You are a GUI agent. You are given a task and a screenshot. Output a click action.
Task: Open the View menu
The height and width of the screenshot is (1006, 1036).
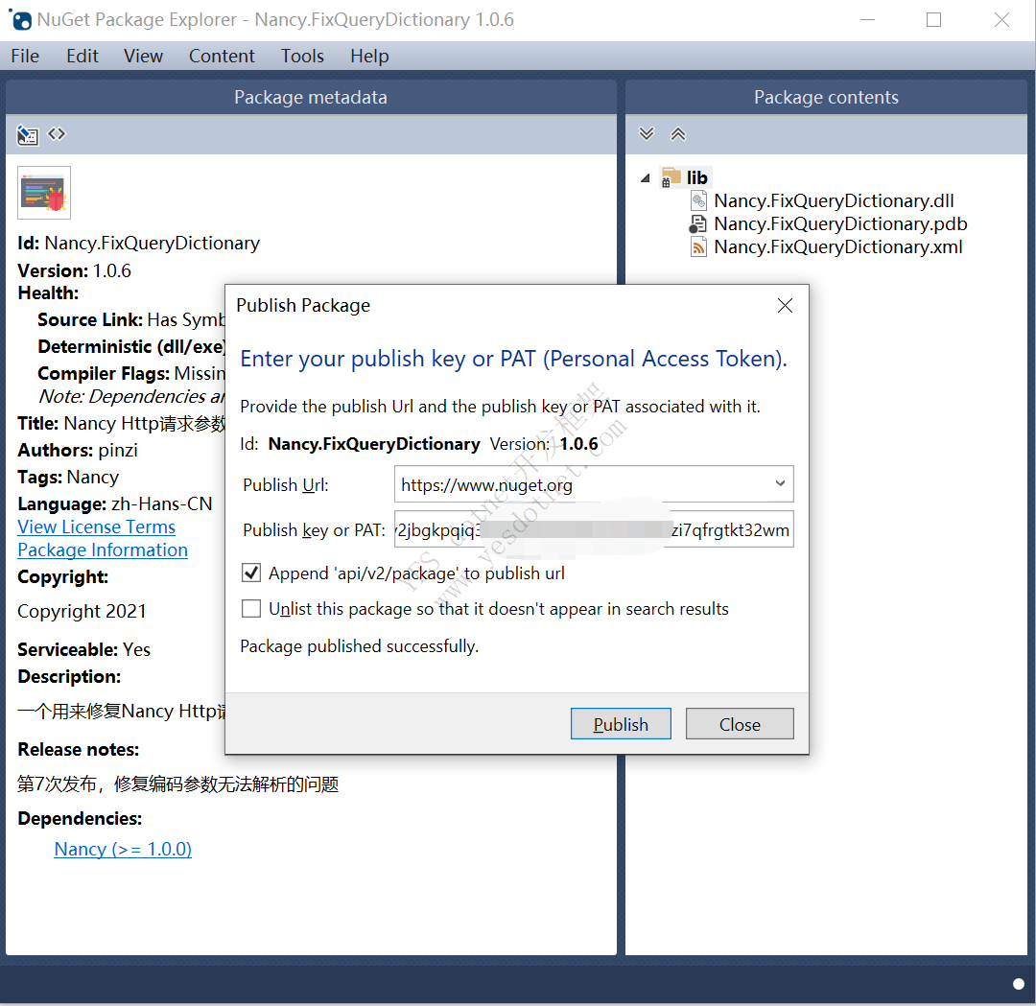coord(143,57)
